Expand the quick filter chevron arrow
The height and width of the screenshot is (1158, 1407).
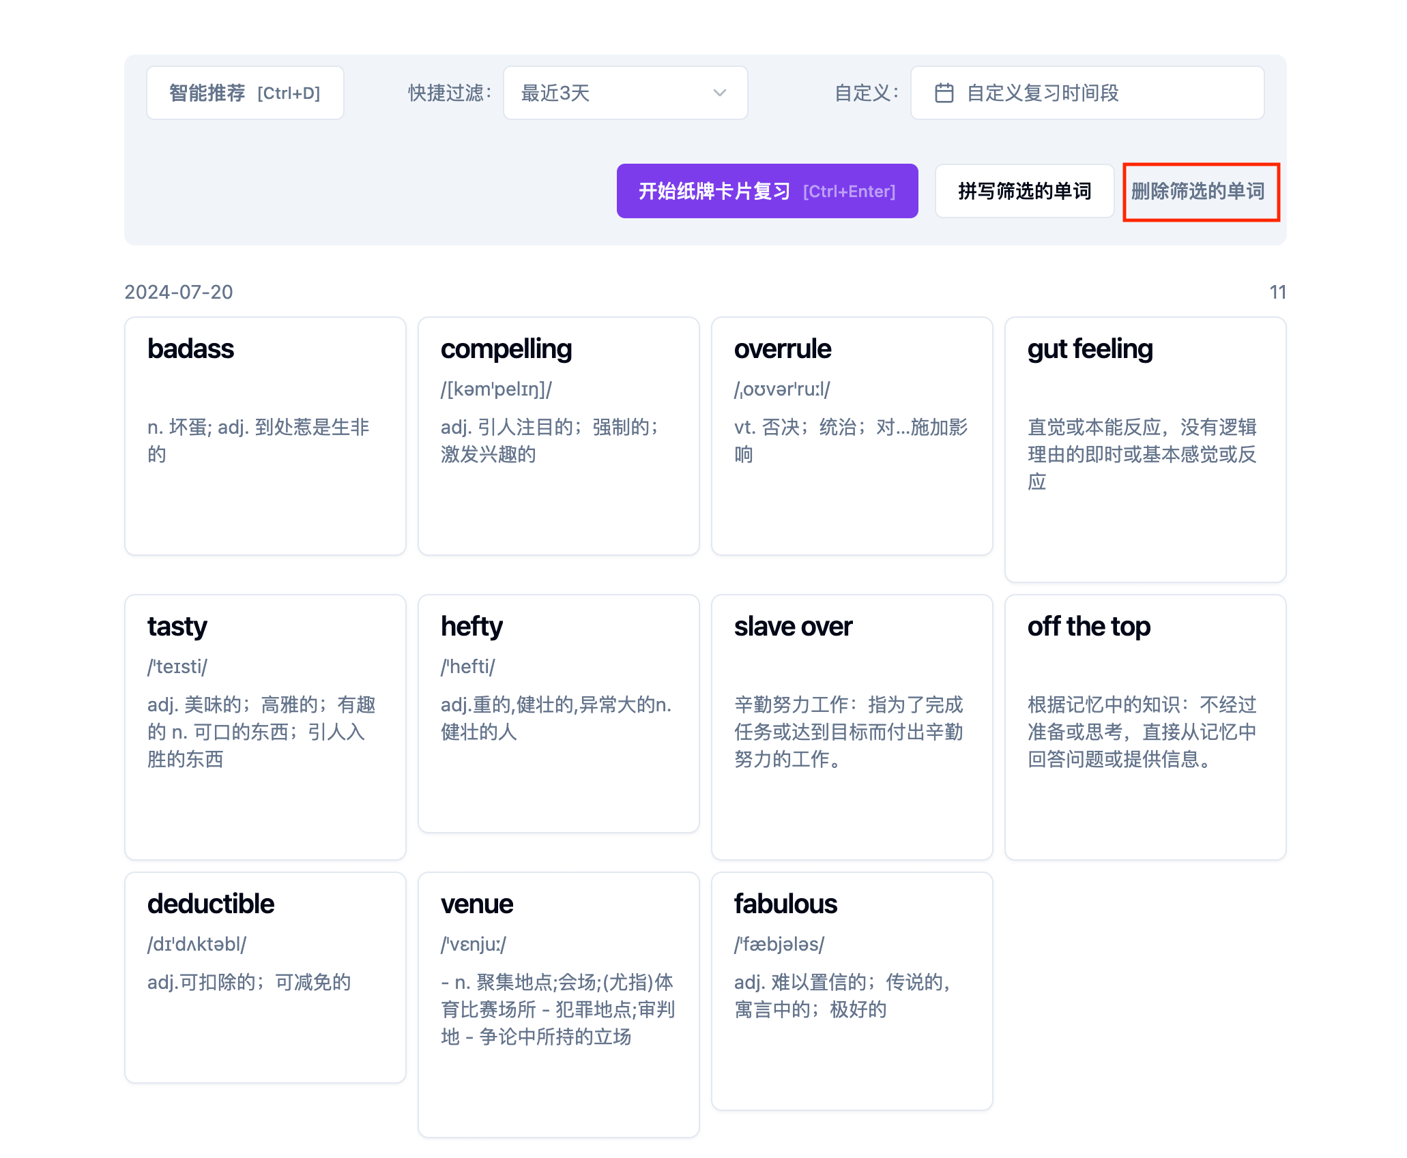click(x=719, y=93)
